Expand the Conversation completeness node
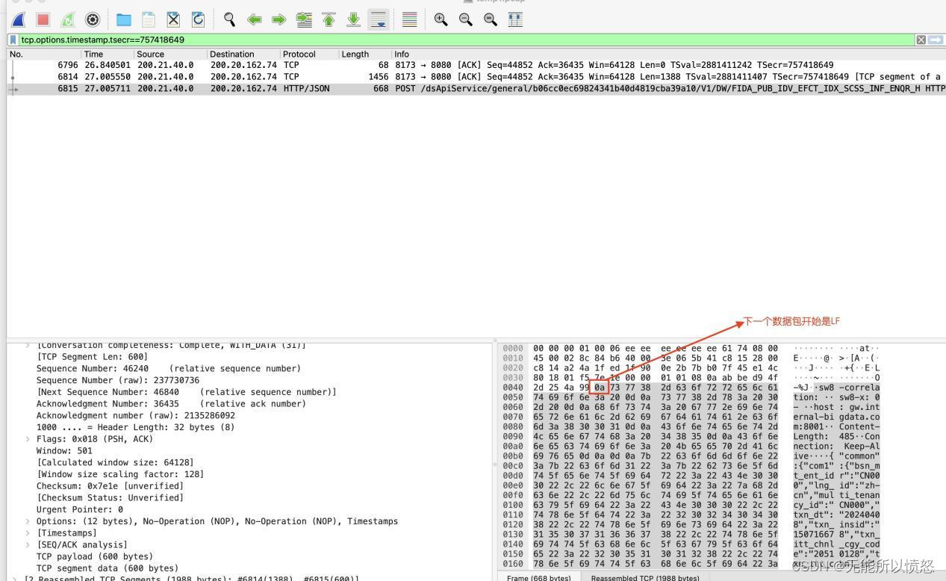 pos(28,345)
